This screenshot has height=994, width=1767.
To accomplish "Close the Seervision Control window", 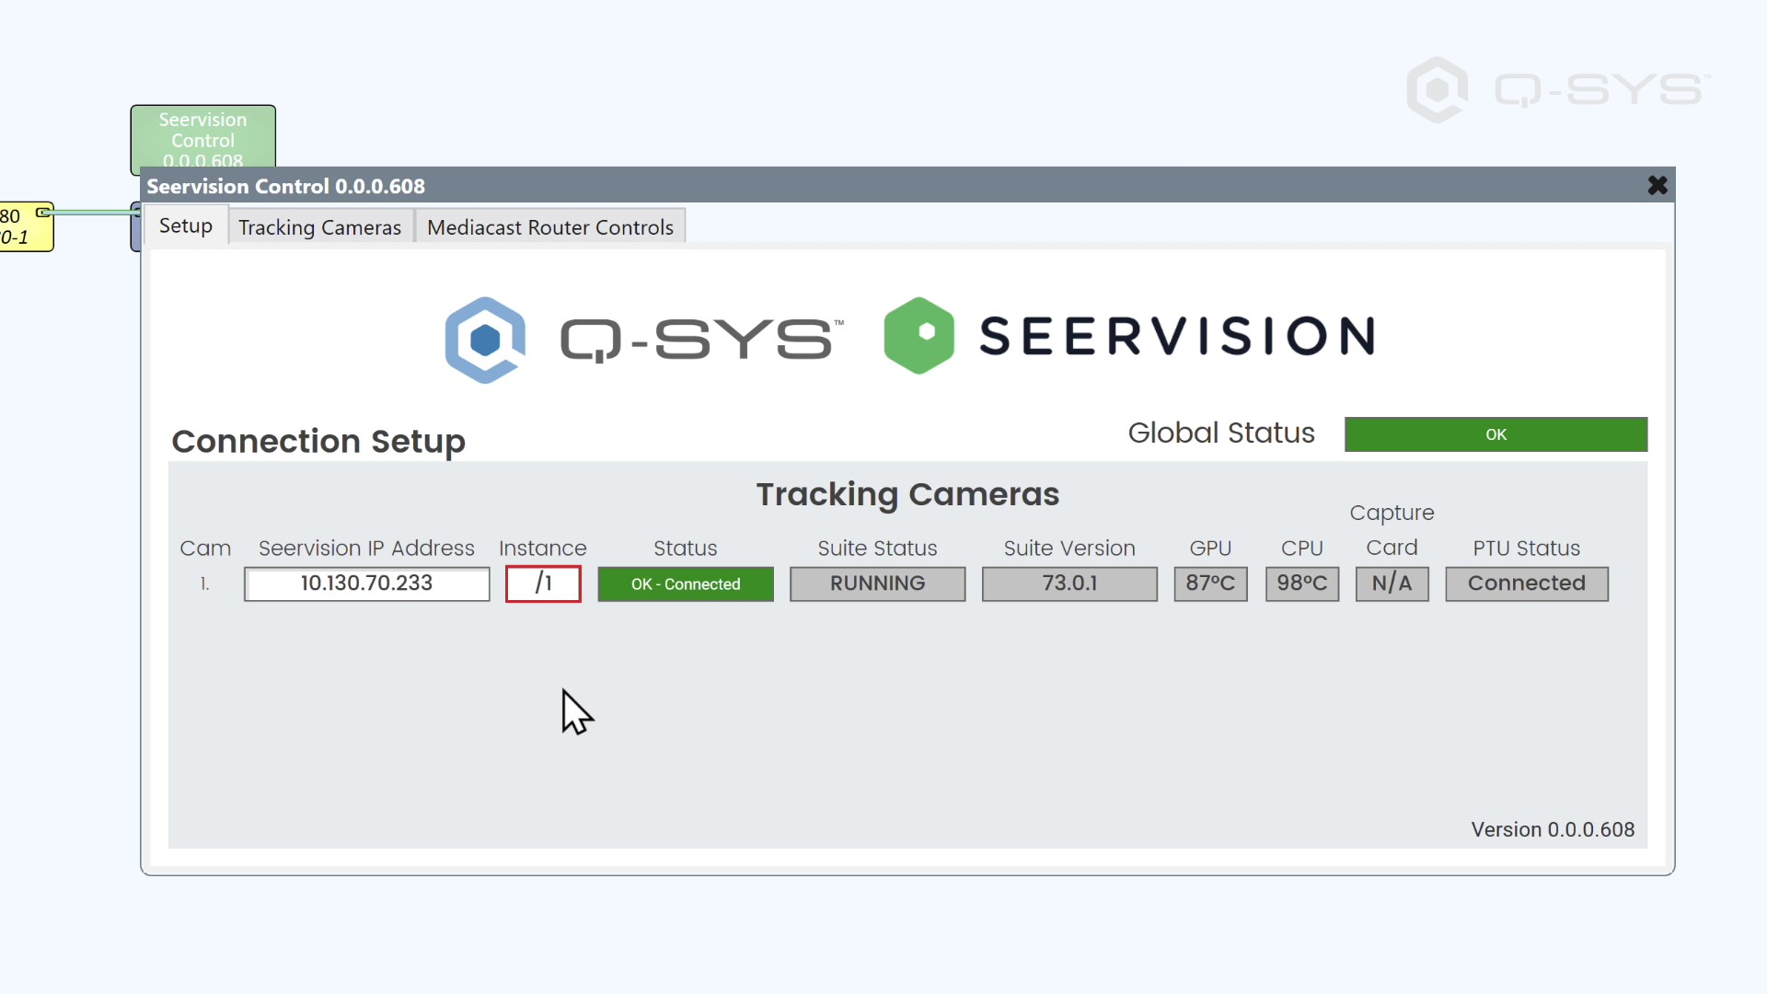I will 1657,185.
